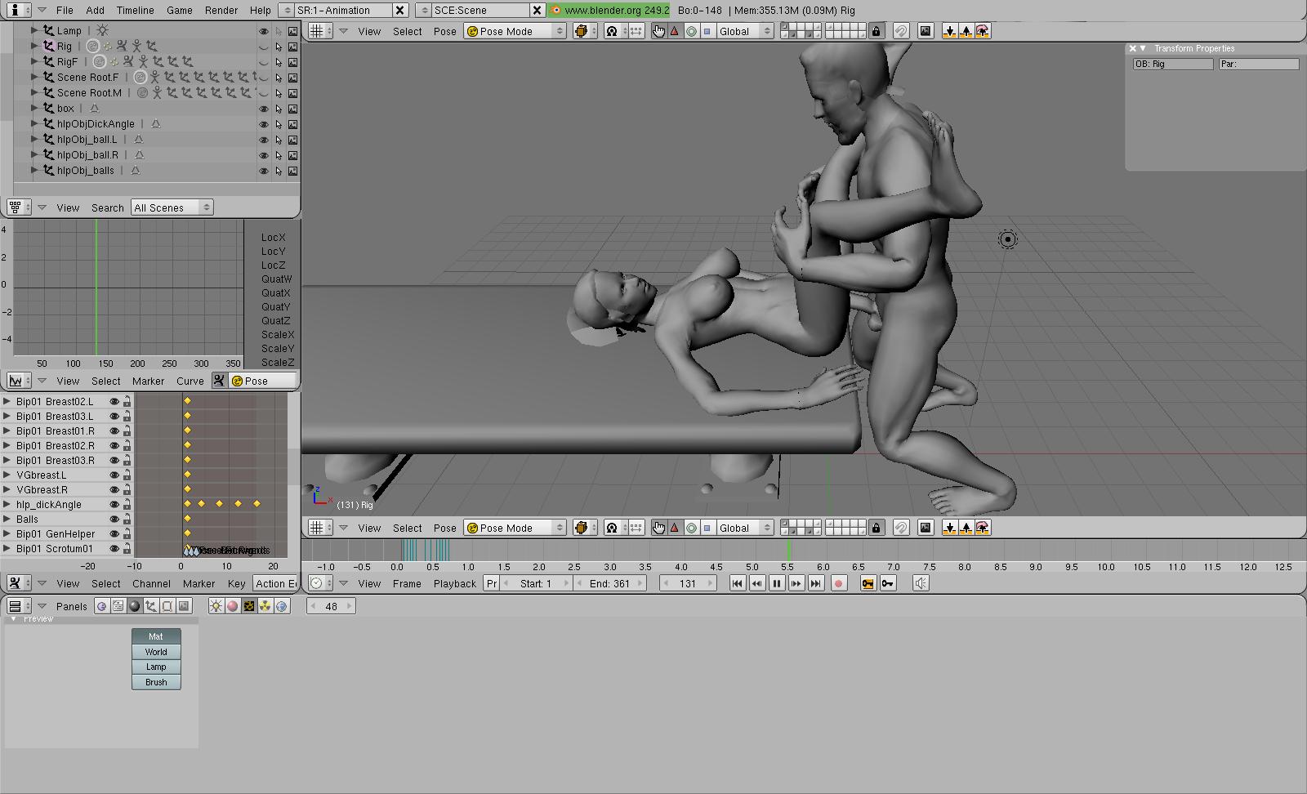Toggle visibility eye for box in outliner
1307x794 pixels.
point(263,109)
